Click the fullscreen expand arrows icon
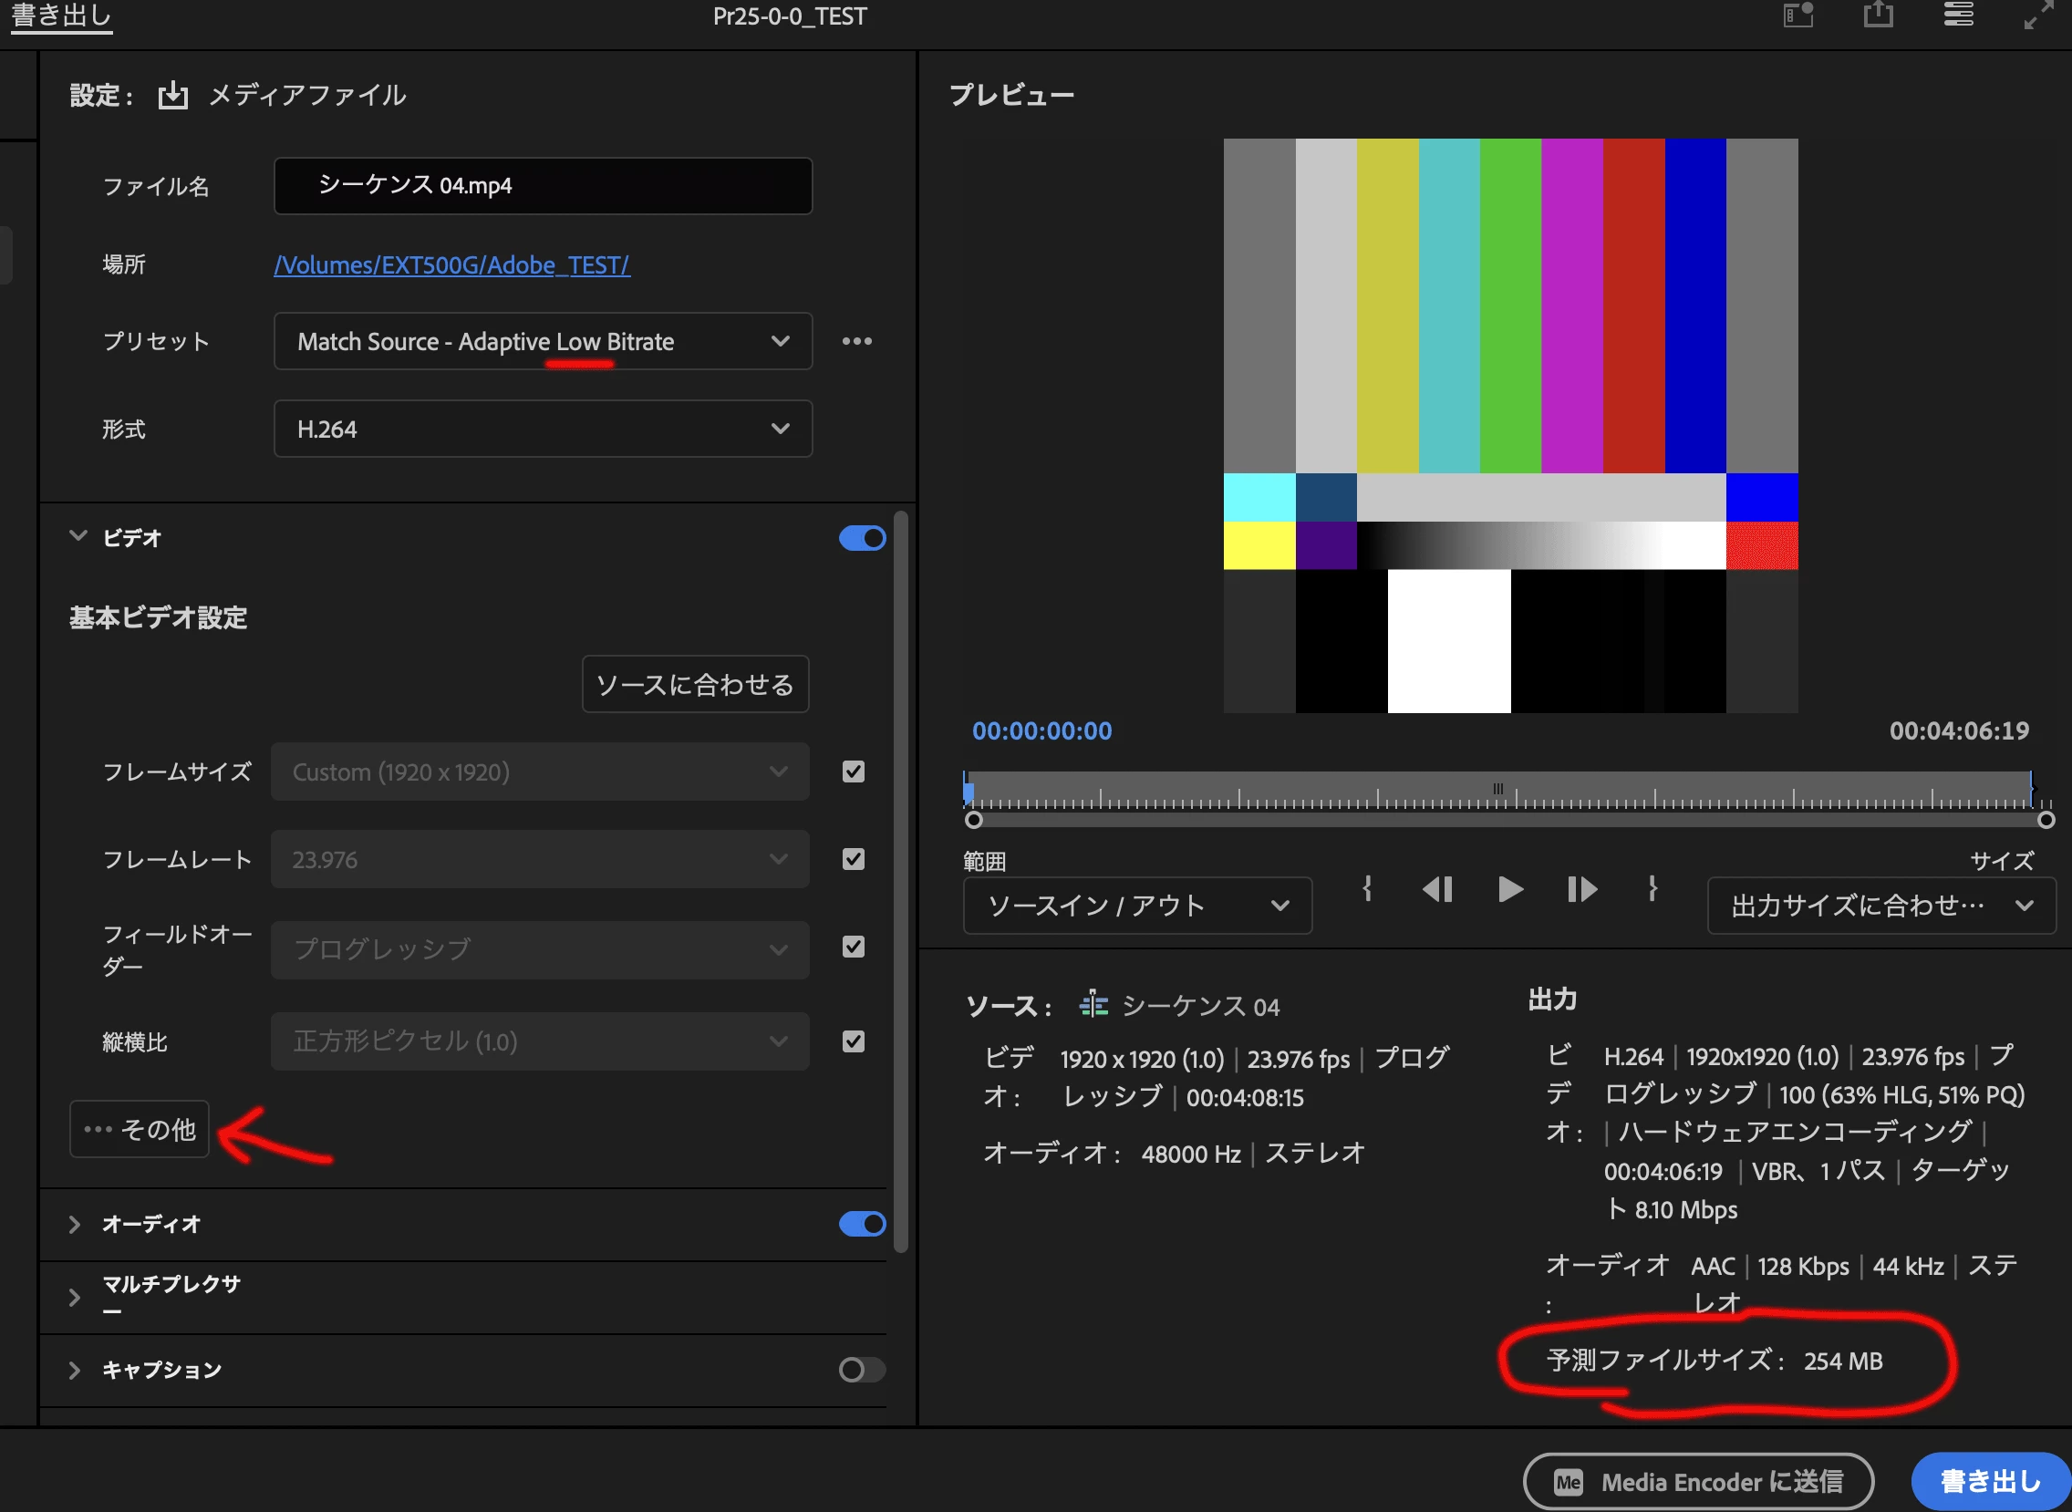The height and width of the screenshot is (1512, 2072). pyautogui.click(x=2038, y=16)
